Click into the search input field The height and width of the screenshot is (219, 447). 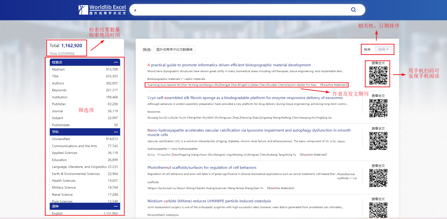tap(240, 10)
